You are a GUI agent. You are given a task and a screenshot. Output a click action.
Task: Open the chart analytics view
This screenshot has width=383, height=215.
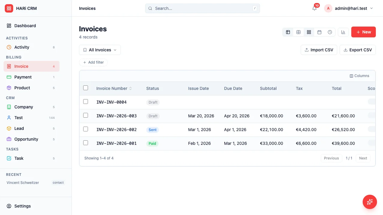(x=343, y=32)
